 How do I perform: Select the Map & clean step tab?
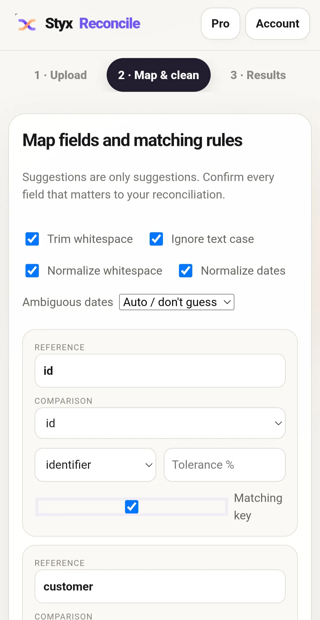click(x=159, y=75)
